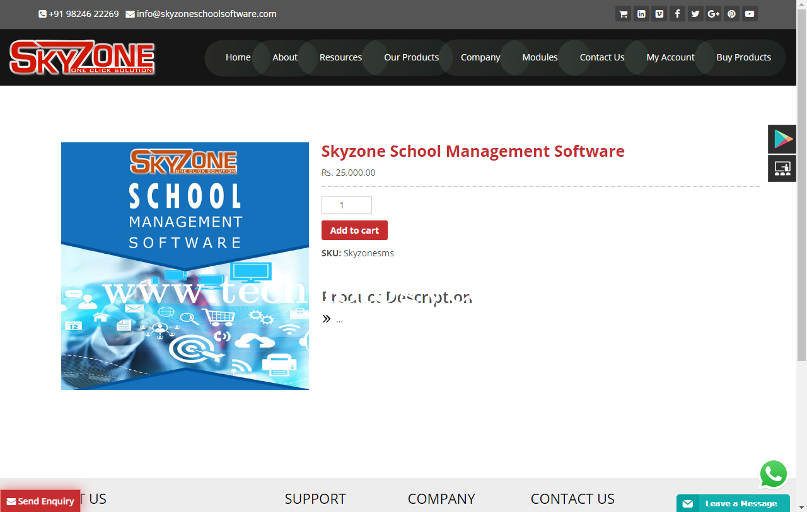Open the Pinterest social icon
Image resolution: width=807 pixels, height=512 pixels.
pos(731,14)
